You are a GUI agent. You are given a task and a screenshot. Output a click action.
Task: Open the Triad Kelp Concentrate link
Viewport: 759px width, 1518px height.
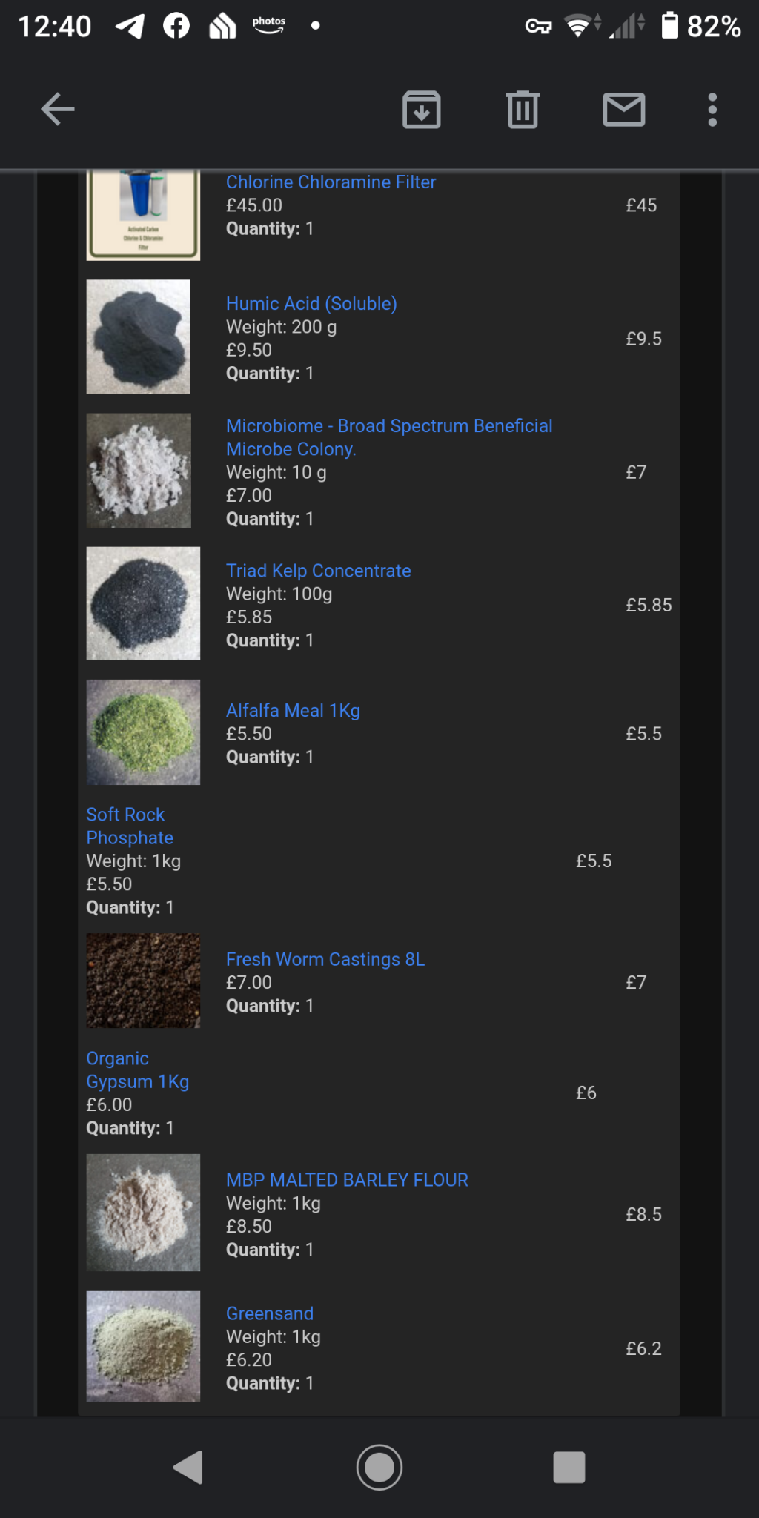point(318,571)
